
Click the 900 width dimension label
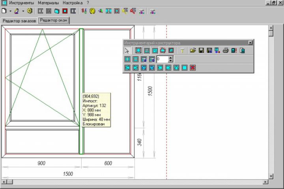[41, 163]
